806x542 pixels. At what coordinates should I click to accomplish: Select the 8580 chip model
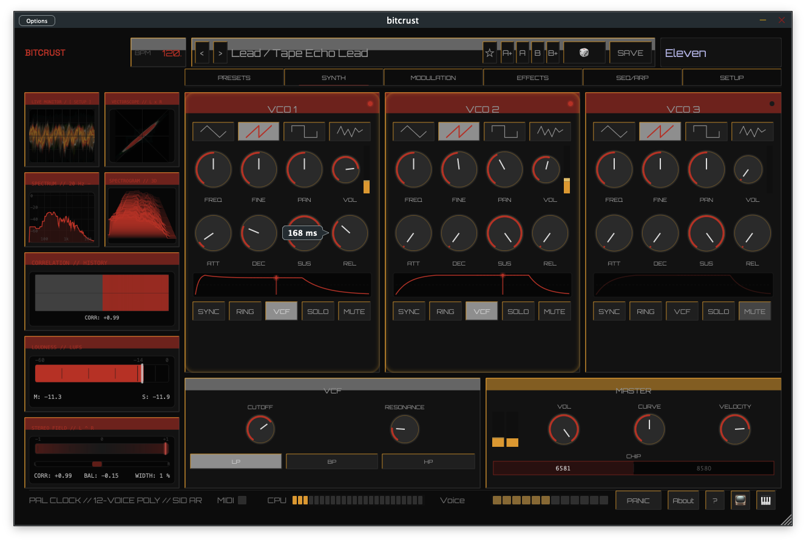tap(703, 467)
